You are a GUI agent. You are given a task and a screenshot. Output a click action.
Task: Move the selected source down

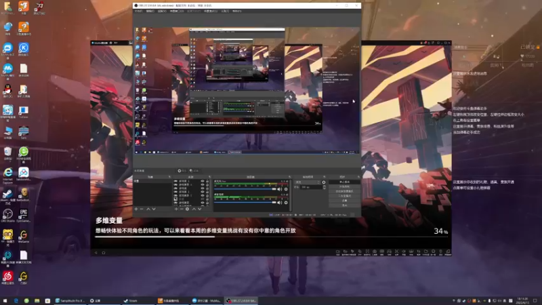(x=199, y=209)
